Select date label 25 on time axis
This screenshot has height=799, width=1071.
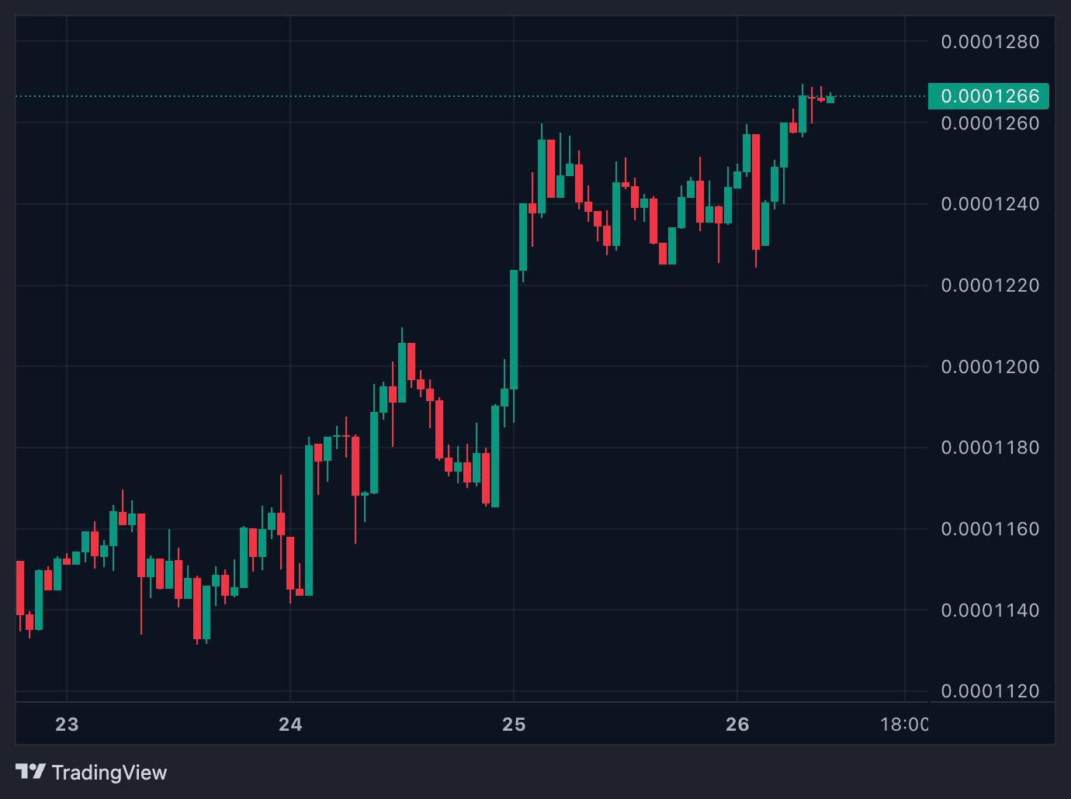514,725
